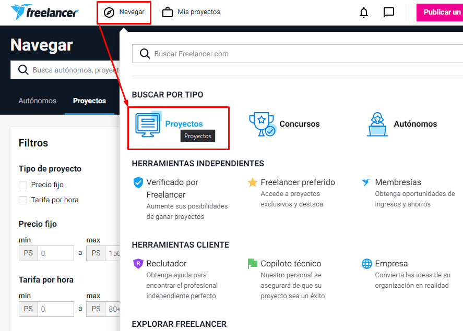Screen dimensions: 463x331
Task: Click the Tarifa por hora min input
Action: pyautogui.click(x=56, y=309)
